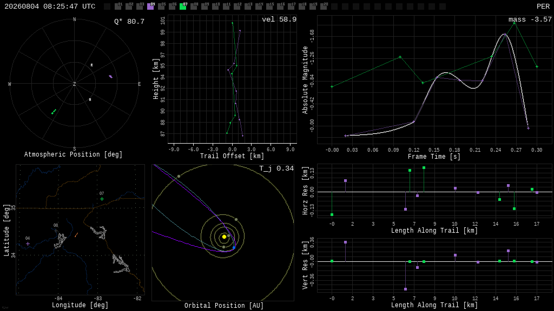Click the orange meteor trail on map
Image resolution: width=554 pixels, height=311 pixels.
[76, 235]
